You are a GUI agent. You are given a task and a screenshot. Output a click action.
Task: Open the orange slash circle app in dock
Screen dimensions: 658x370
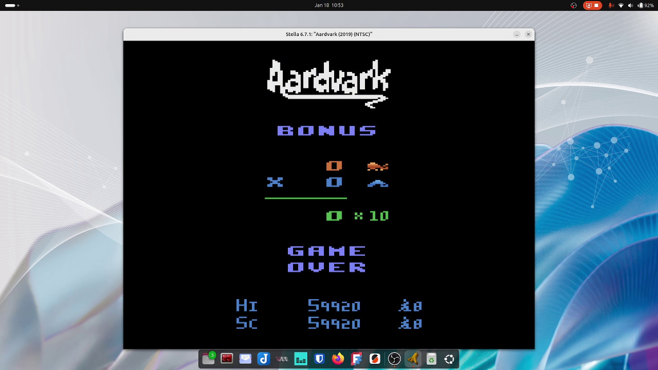[375, 359]
